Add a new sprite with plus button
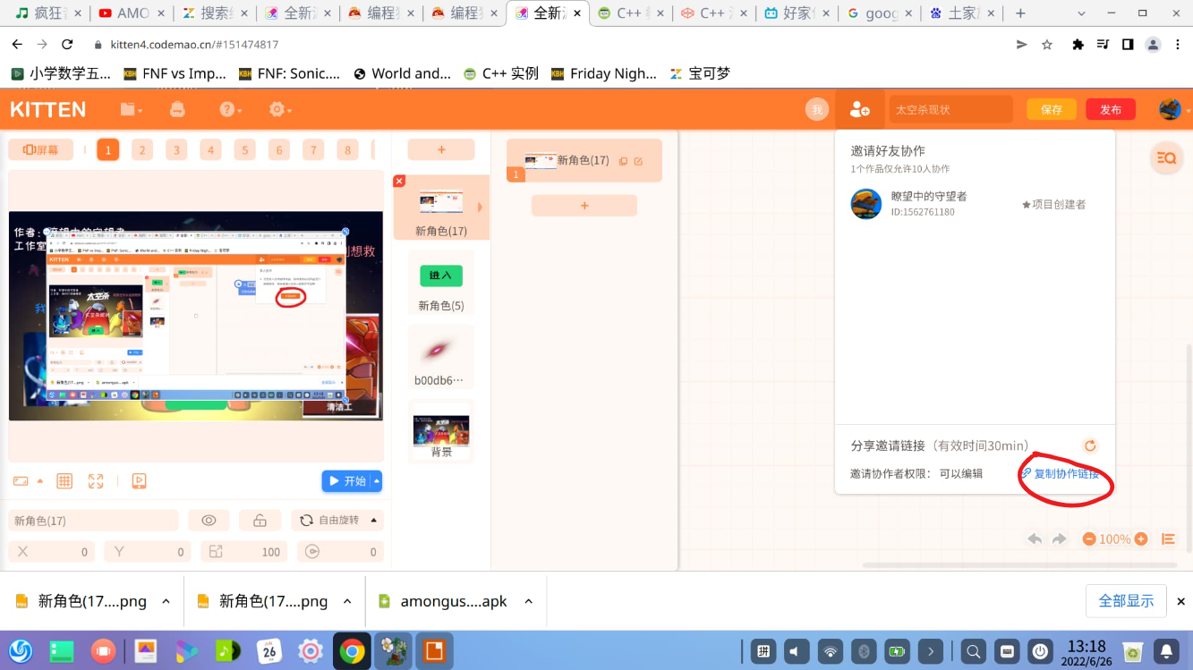1193x670 pixels. tap(441, 150)
